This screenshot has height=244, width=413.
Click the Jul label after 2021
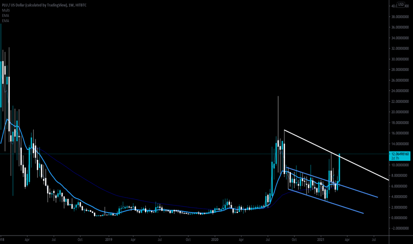[374, 240]
